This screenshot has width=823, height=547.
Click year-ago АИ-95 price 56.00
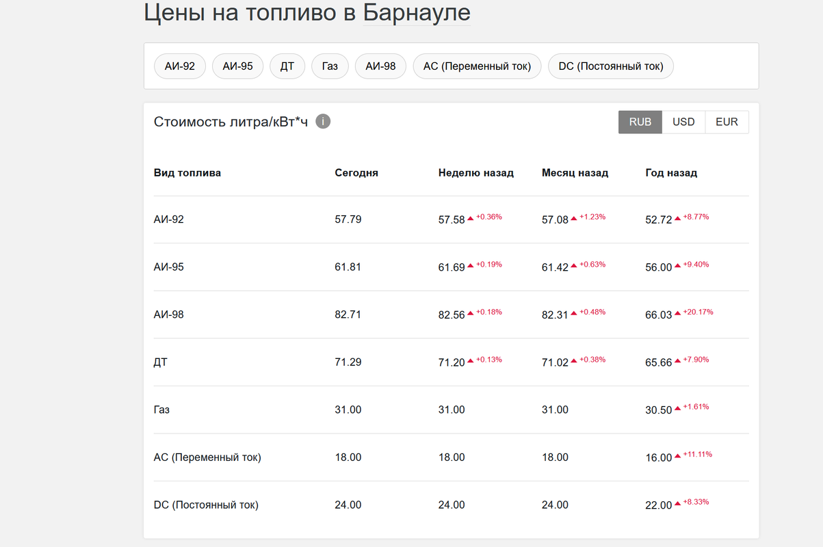659,268
